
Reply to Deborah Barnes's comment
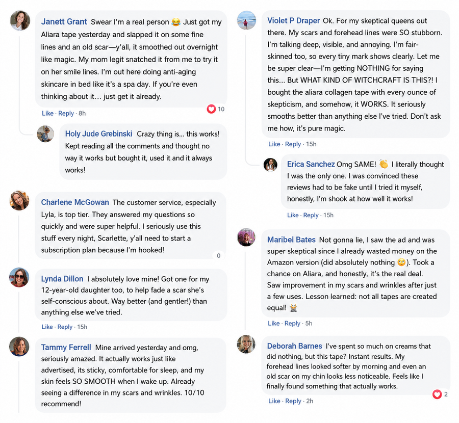(293, 401)
